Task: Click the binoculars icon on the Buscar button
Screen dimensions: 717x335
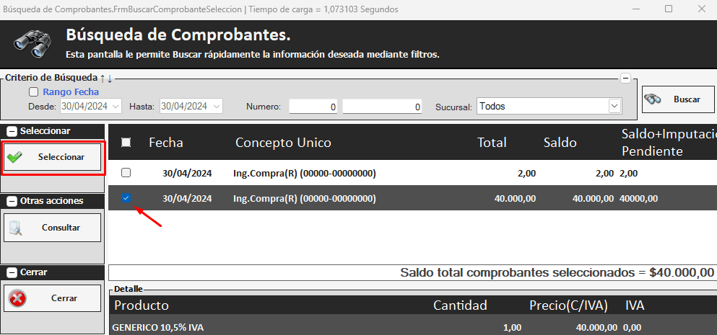Action: point(653,99)
